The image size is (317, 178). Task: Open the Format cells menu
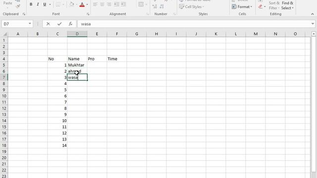tap(242, 6)
